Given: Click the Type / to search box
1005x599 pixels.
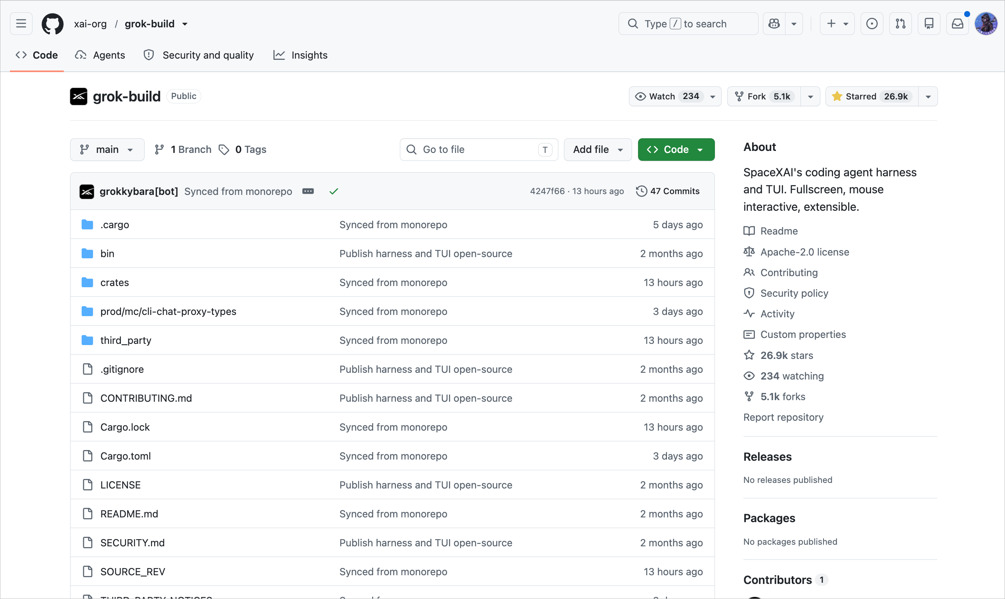Looking at the screenshot, I should [688, 24].
